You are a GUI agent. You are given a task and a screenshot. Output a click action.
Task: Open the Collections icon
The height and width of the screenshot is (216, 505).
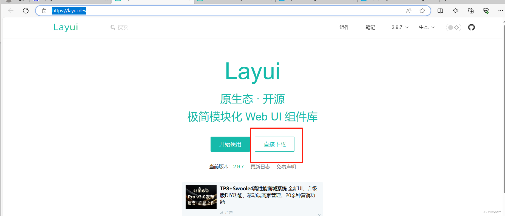point(471,11)
